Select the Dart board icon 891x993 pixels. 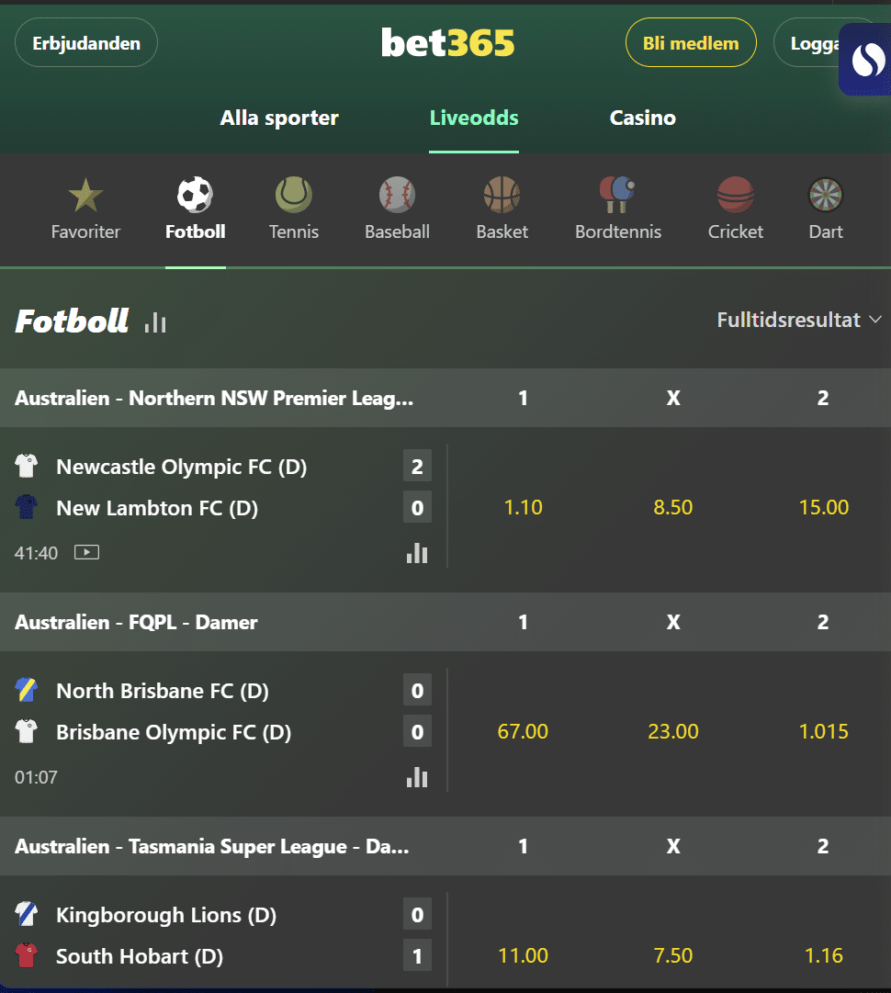tap(825, 196)
